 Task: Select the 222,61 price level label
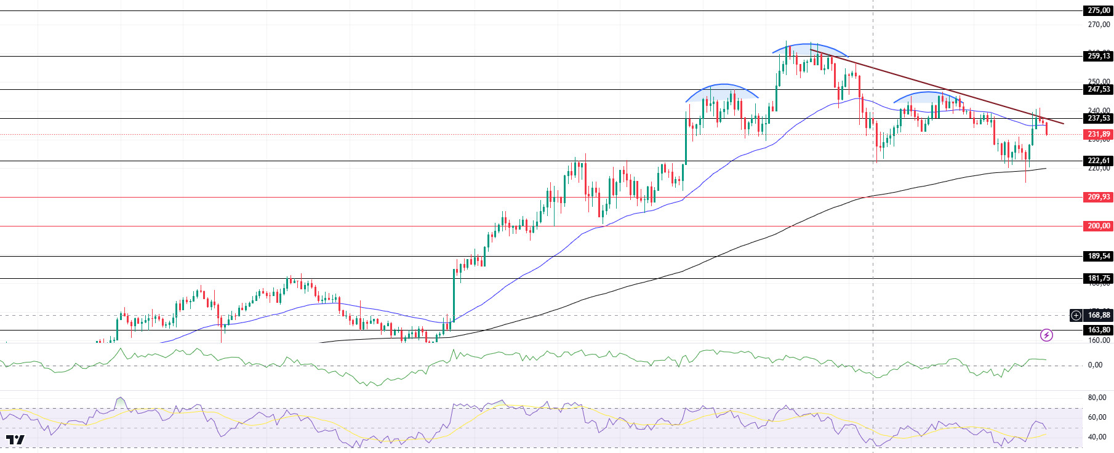1098,161
